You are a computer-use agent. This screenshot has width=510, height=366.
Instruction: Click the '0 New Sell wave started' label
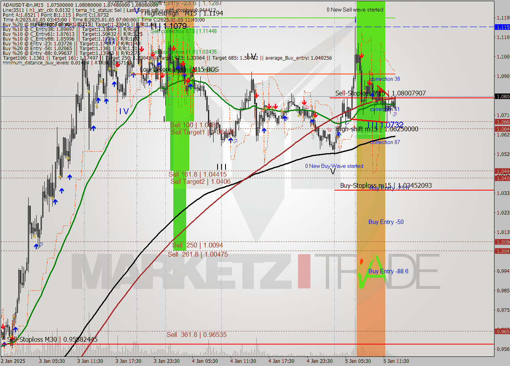[355, 10]
